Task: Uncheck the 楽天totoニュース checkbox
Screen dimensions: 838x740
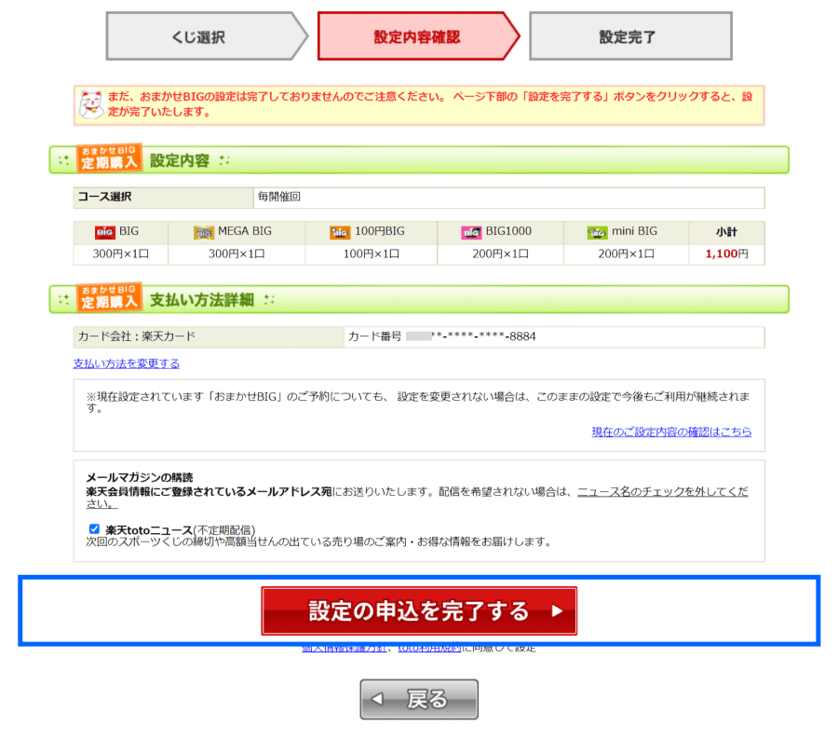Action: tap(94, 528)
